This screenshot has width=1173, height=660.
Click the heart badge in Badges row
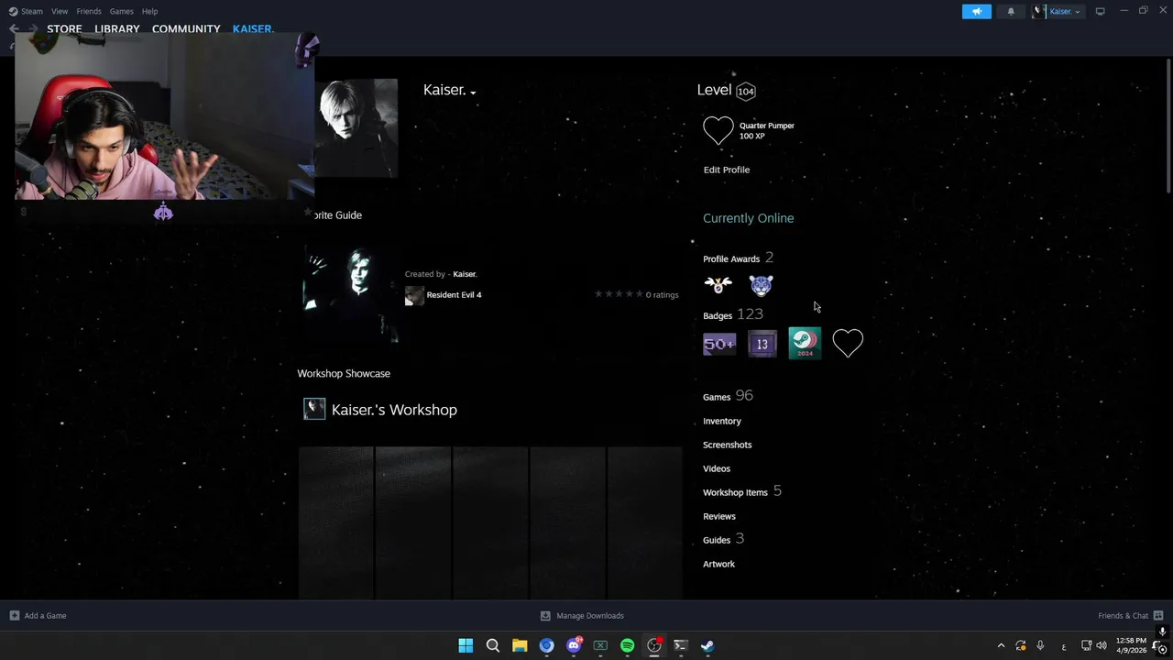848,344
